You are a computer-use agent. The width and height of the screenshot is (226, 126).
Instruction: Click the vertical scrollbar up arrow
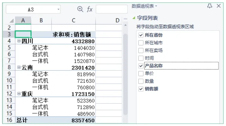click(x=125, y=25)
